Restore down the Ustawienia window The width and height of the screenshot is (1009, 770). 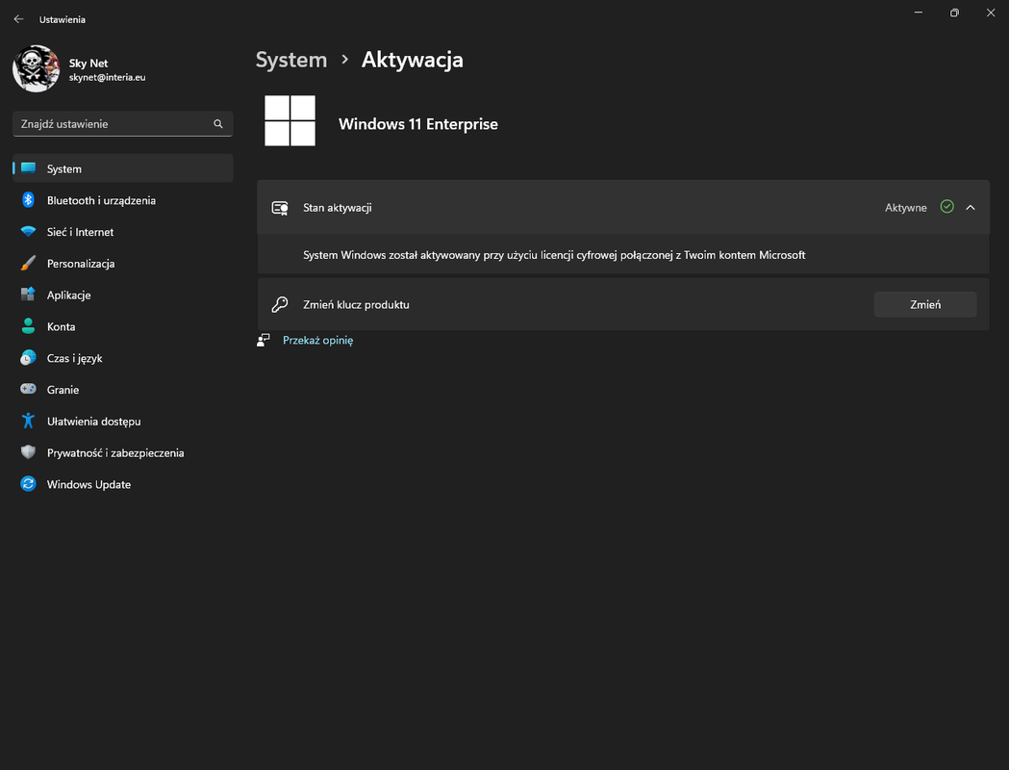coord(954,13)
